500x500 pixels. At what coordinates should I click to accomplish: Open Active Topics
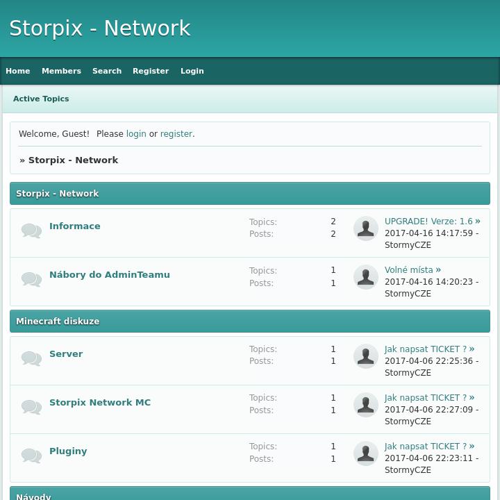pos(41,99)
